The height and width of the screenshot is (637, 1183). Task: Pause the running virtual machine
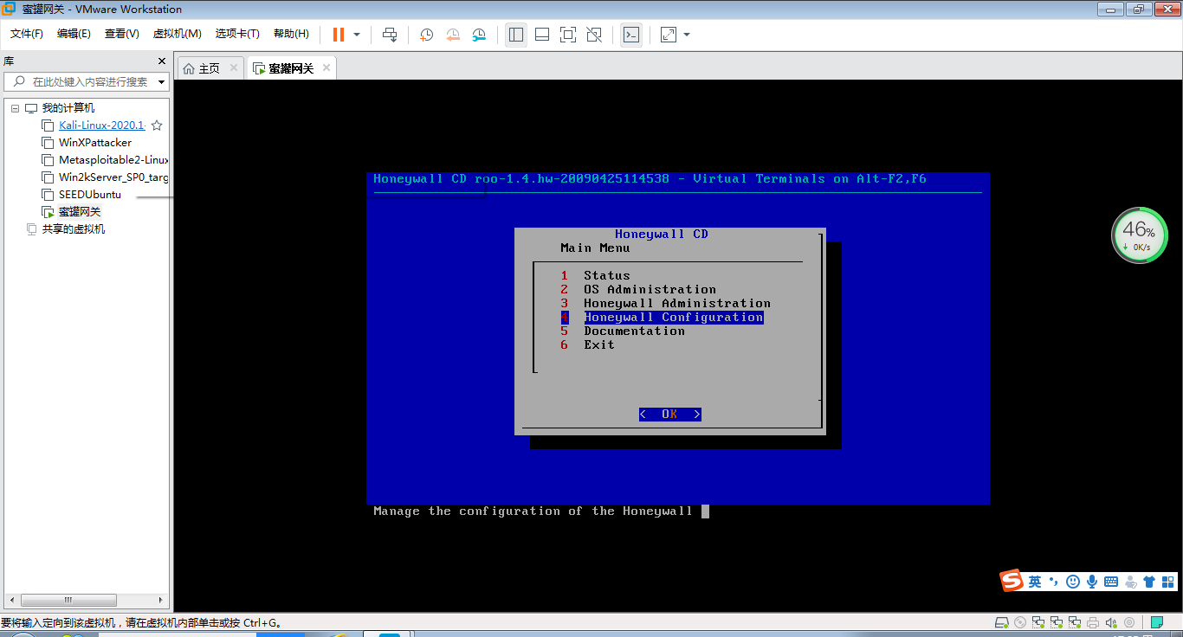(338, 35)
